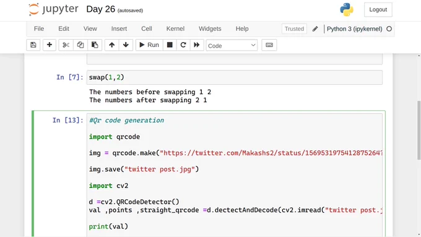
Task: Click the dectectAndDecode line
Action: click(236, 210)
